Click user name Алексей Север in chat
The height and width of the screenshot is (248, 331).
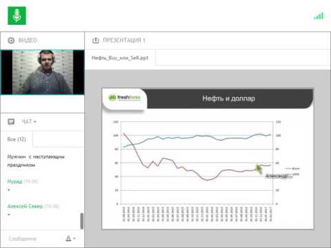(x=25, y=206)
